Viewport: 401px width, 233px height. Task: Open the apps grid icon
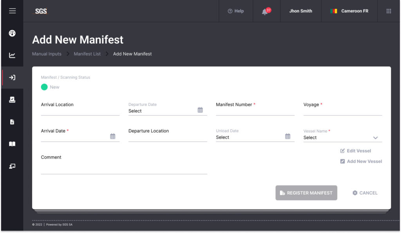click(388, 11)
